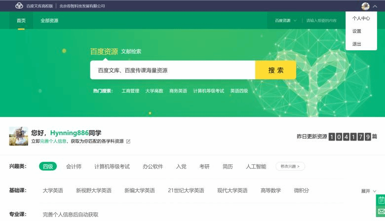
Task: Switch to the 全部资源 tab
Action: click(49, 21)
